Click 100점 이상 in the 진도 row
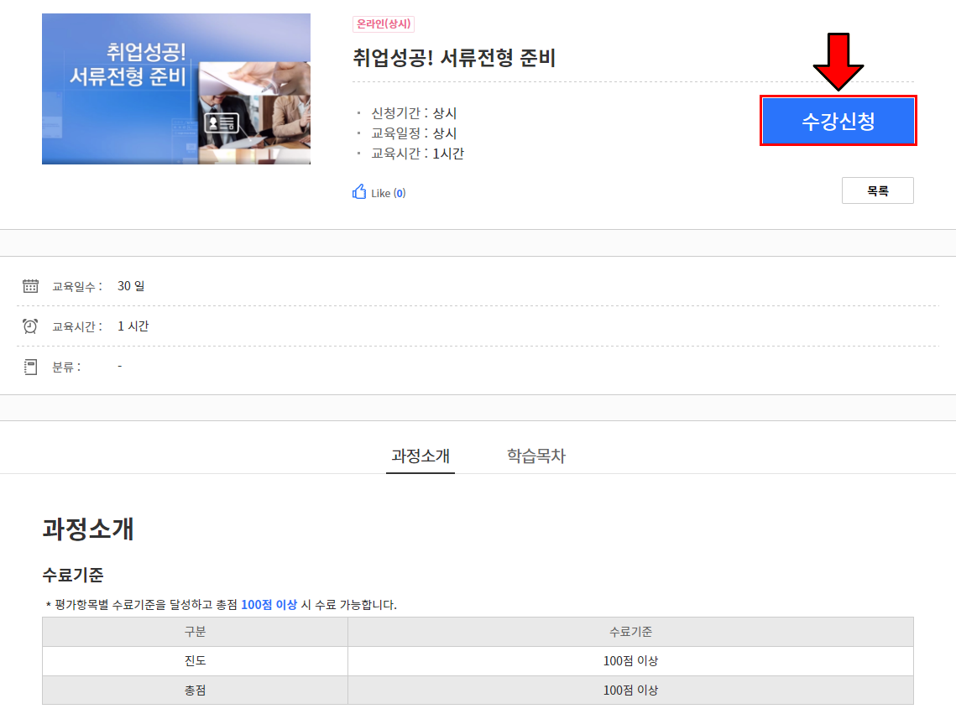956x714 pixels. coord(630,661)
